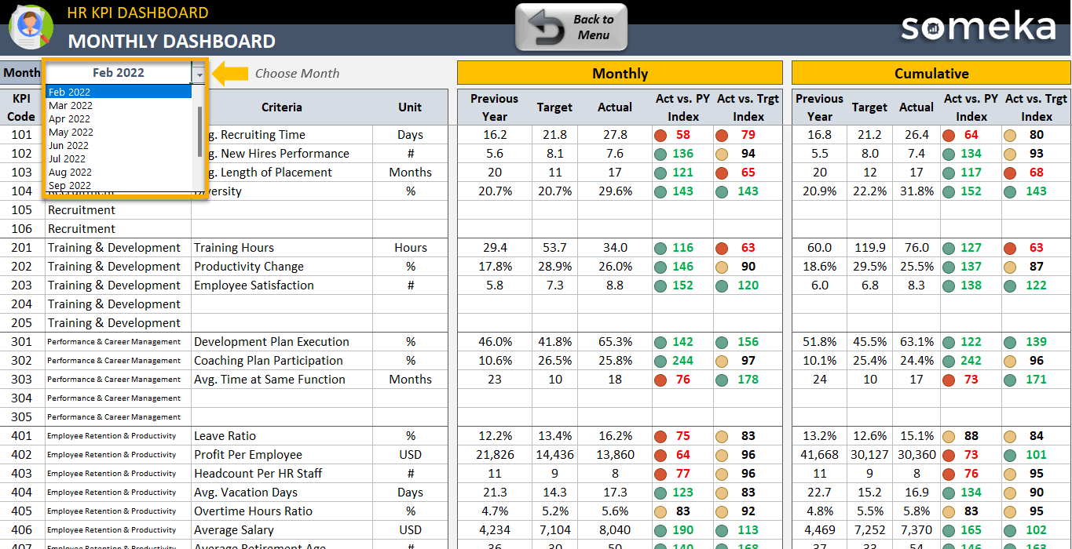Pick Jun 2022 from the month list
The width and height of the screenshot is (1072, 549).
pyautogui.click(x=119, y=145)
